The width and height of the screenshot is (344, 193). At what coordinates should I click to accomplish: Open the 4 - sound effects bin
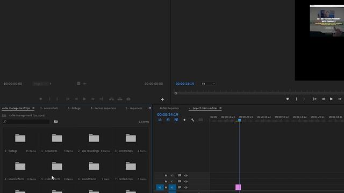click(20, 166)
